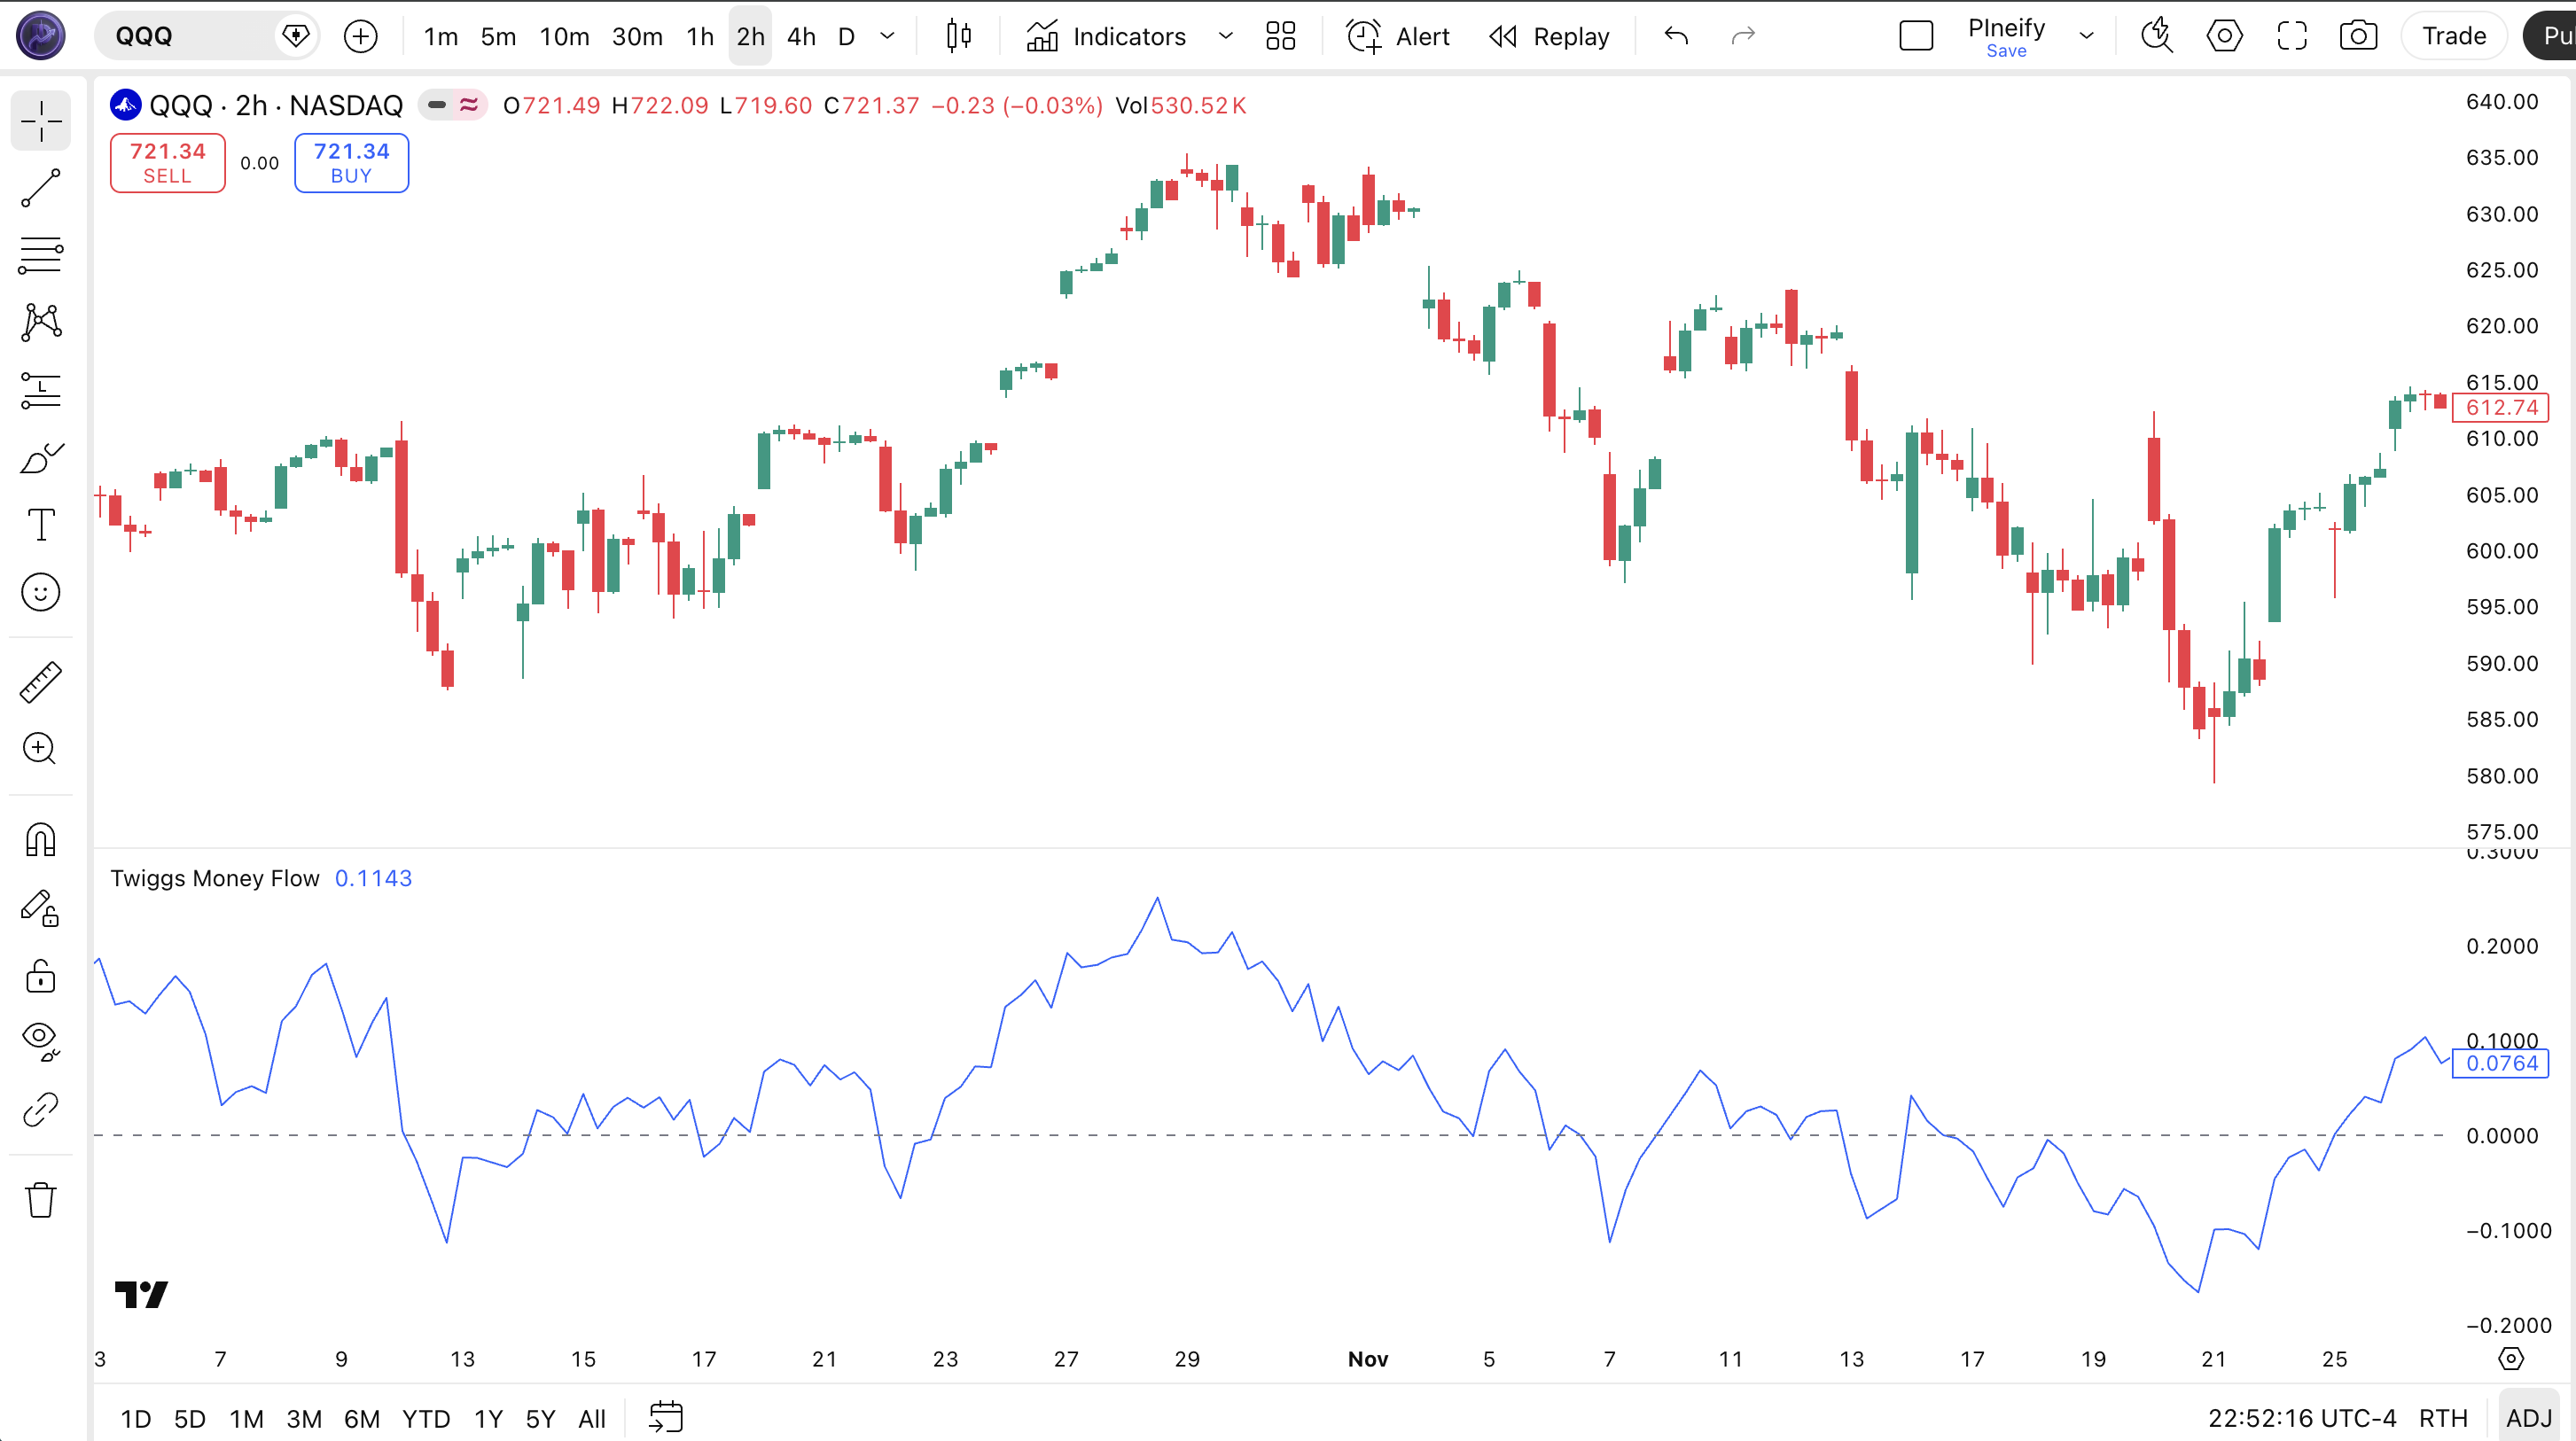Click the add symbol plus icon
The height and width of the screenshot is (1441, 2576).
360,37
